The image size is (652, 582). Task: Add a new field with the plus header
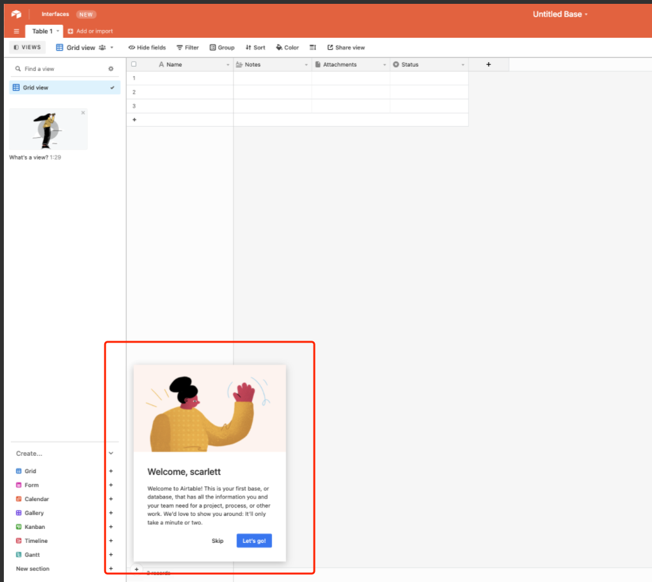(489, 65)
